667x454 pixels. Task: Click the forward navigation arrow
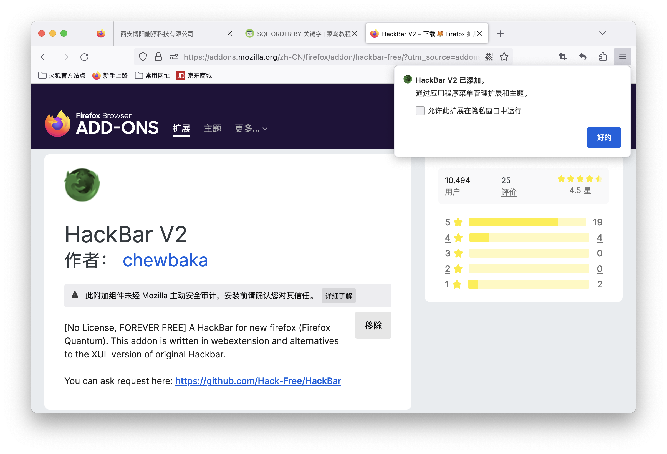tap(64, 57)
